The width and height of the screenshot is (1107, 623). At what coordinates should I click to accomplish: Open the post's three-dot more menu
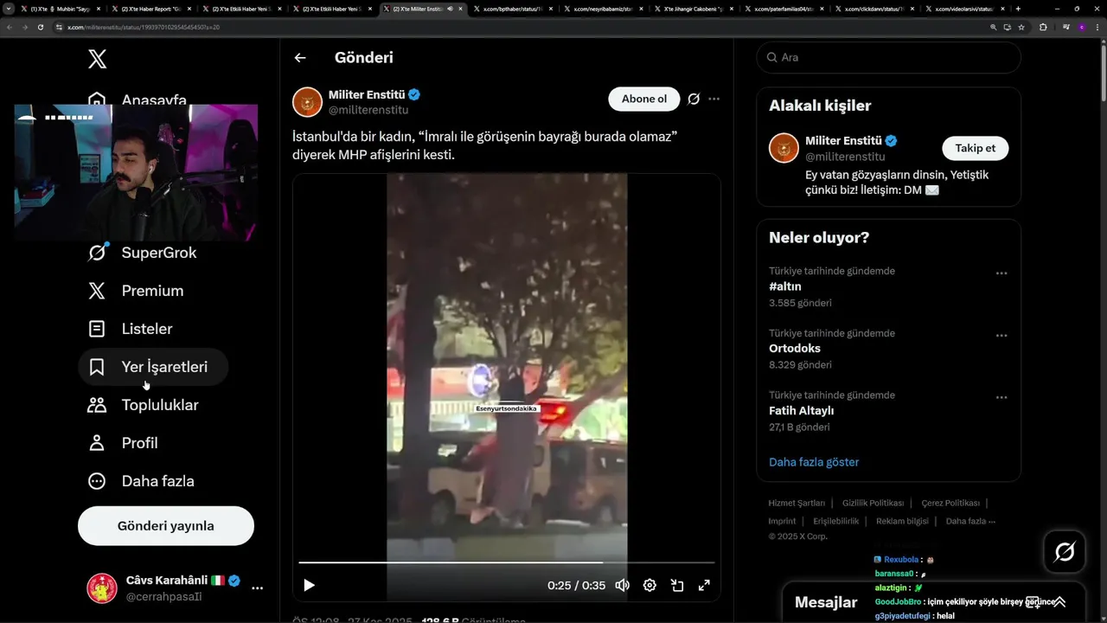point(713,99)
